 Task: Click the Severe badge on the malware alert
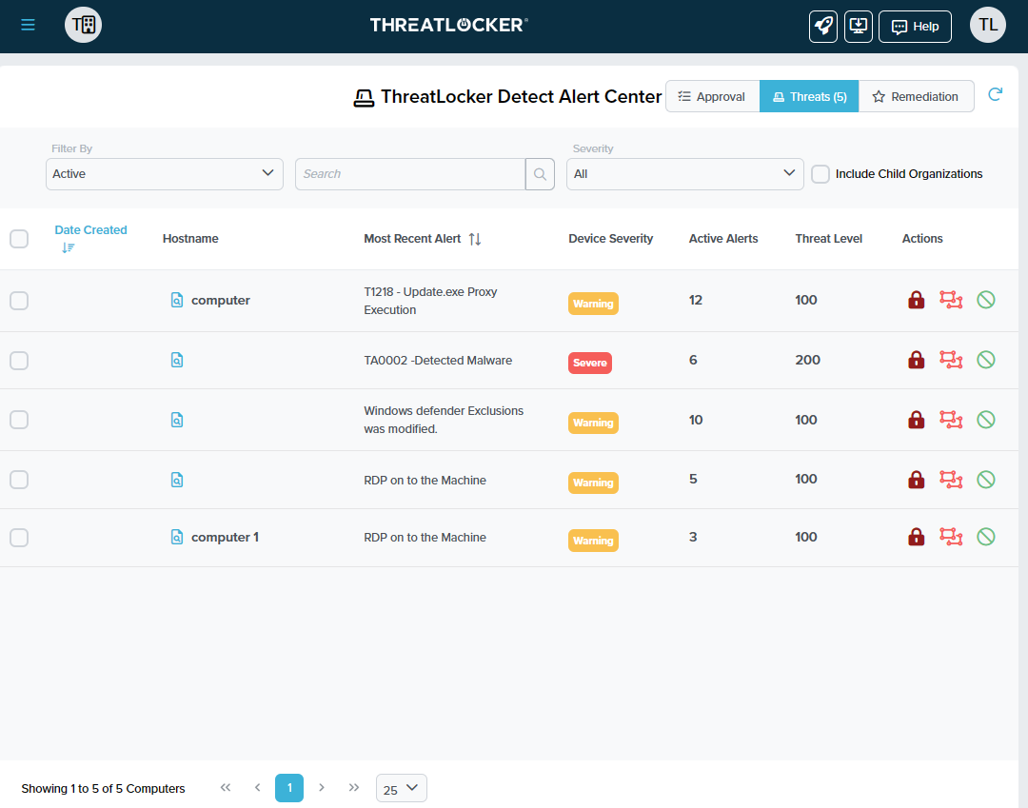tap(589, 363)
